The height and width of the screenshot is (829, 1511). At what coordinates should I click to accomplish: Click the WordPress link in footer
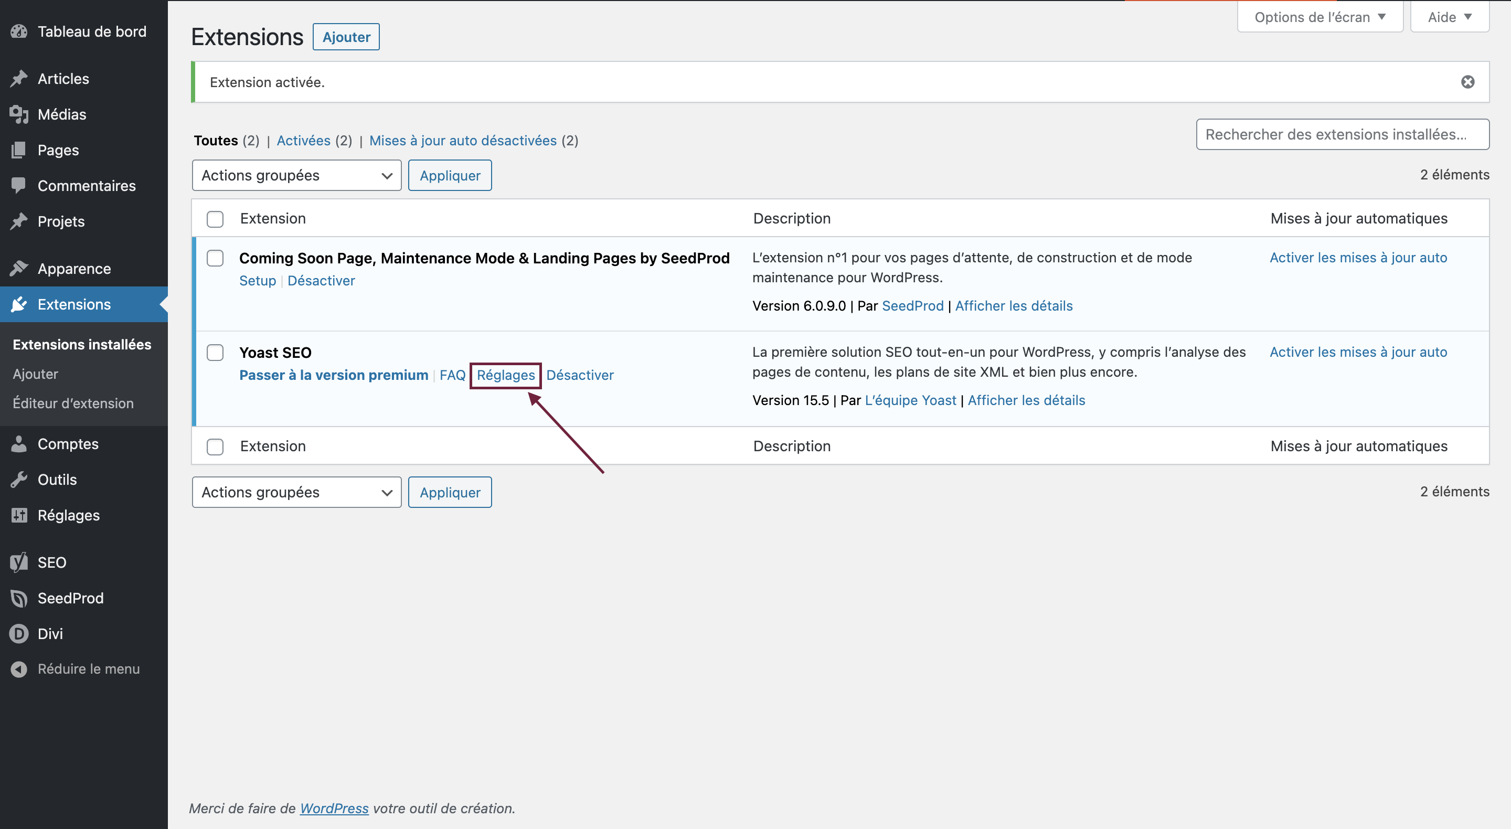(x=334, y=809)
